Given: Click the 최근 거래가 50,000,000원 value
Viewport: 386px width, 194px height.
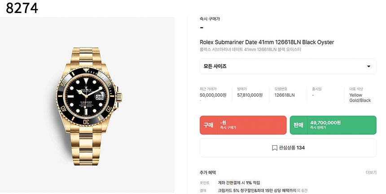Looking at the screenshot, I should click(213, 95).
